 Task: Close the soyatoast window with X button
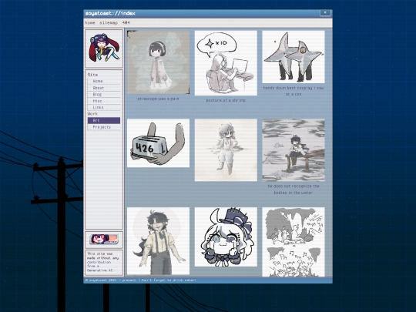(325, 12)
